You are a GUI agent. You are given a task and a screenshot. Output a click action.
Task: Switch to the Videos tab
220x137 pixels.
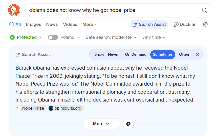[70, 24]
